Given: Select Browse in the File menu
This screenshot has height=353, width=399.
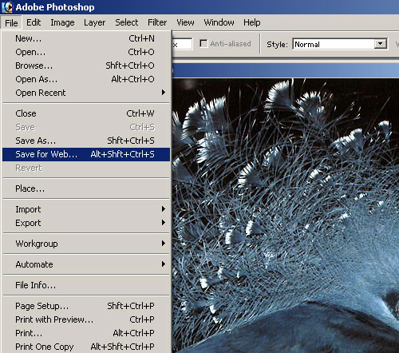Looking at the screenshot, I should (x=86, y=65).
